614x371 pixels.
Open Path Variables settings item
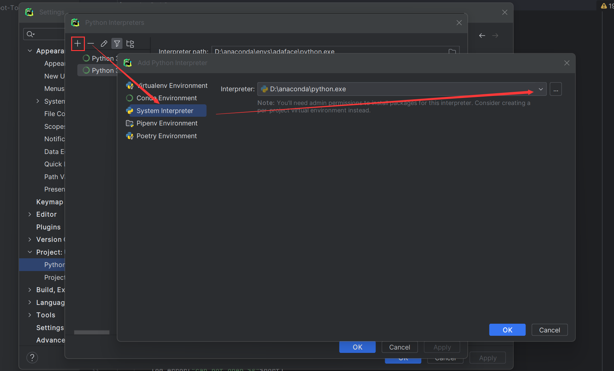pos(55,177)
